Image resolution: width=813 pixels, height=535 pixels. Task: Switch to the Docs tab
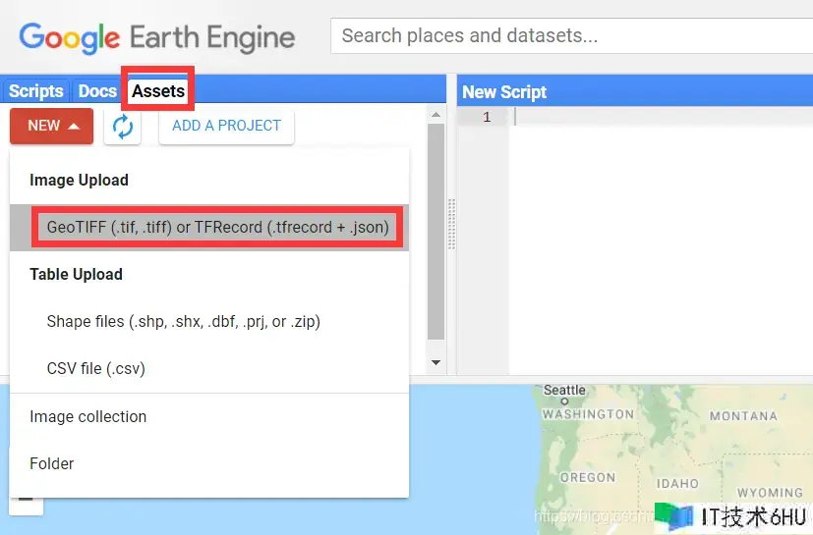coord(97,91)
